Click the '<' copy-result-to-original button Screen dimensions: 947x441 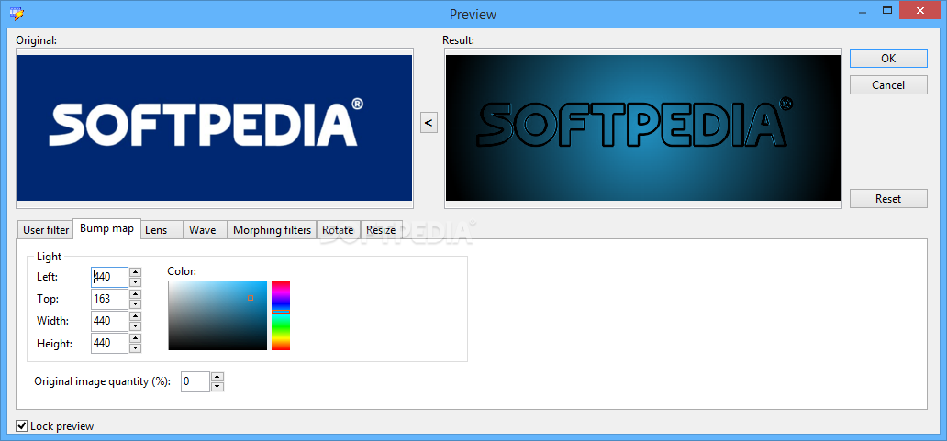click(429, 123)
